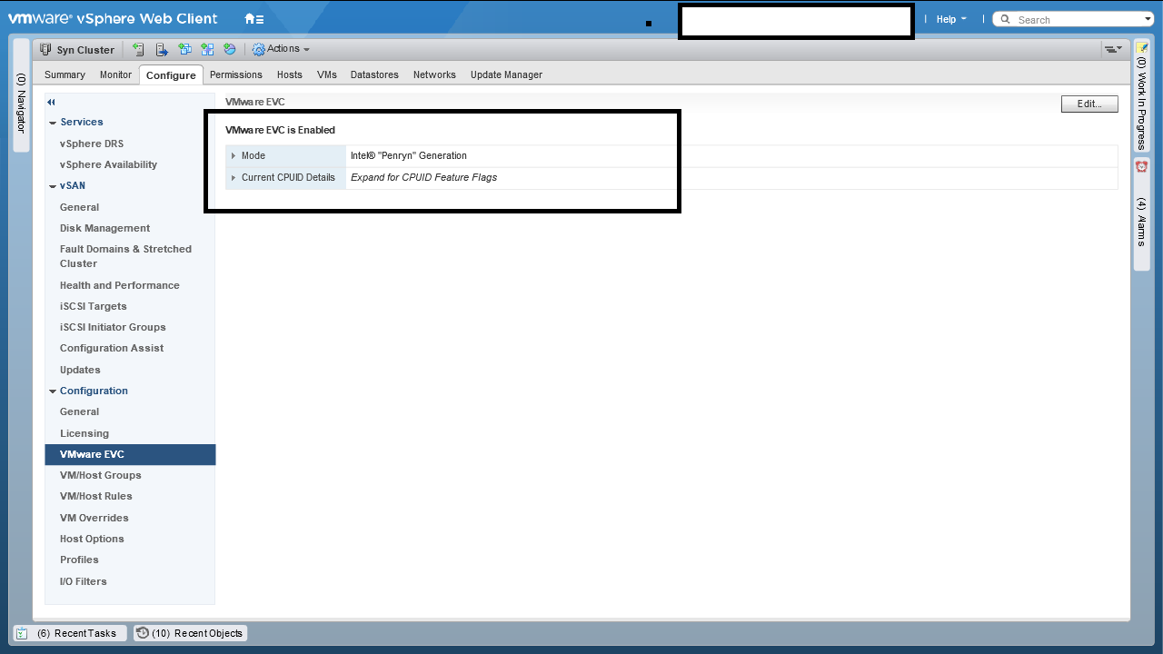This screenshot has height=654, width=1163.
Task: Select vSphere DRS in the sidebar
Action: (x=92, y=144)
